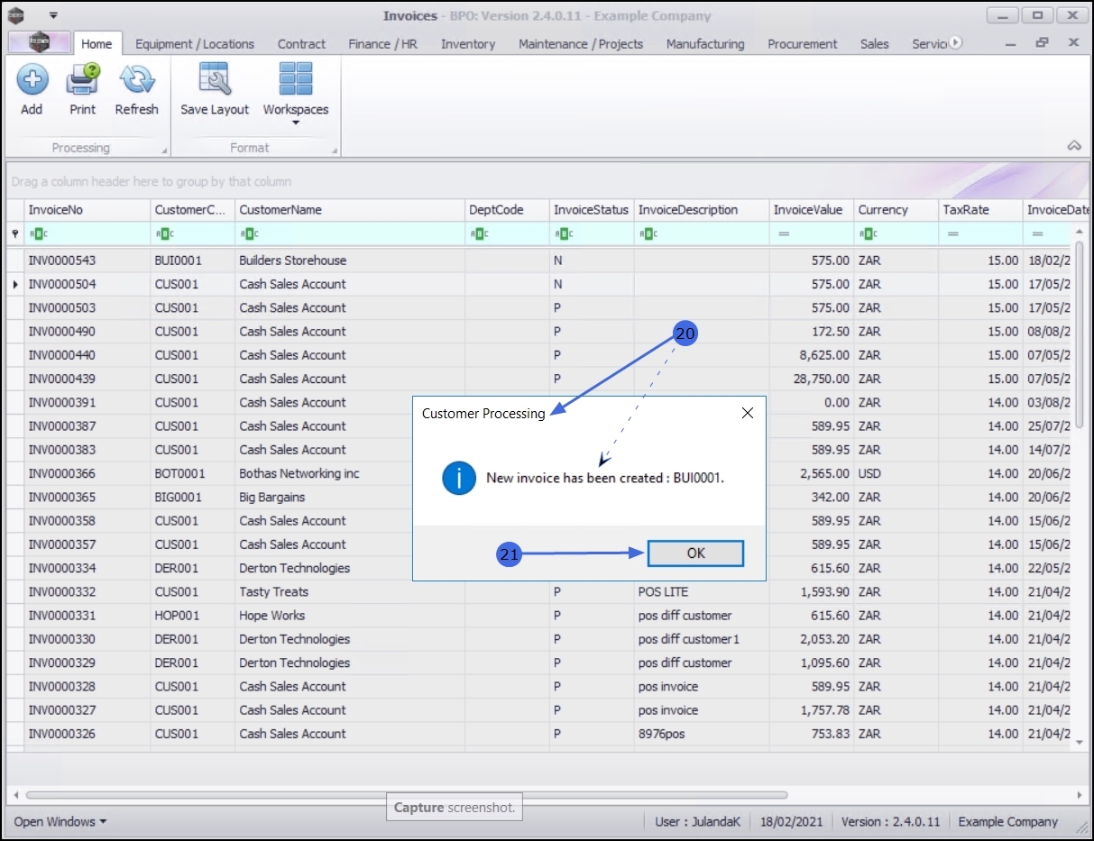1094x841 pixels.
Task: Close the Customer Processing dialog
Action: [x=747, y=414]
